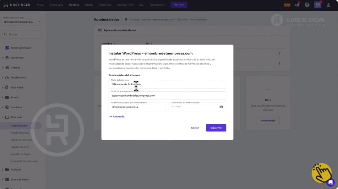Expand Bases de datos section arrow

point(3,179)
